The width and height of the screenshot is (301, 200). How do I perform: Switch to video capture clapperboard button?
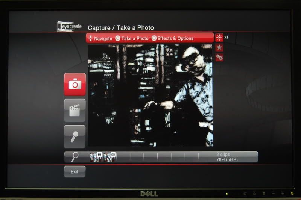[x=75, y=111]
